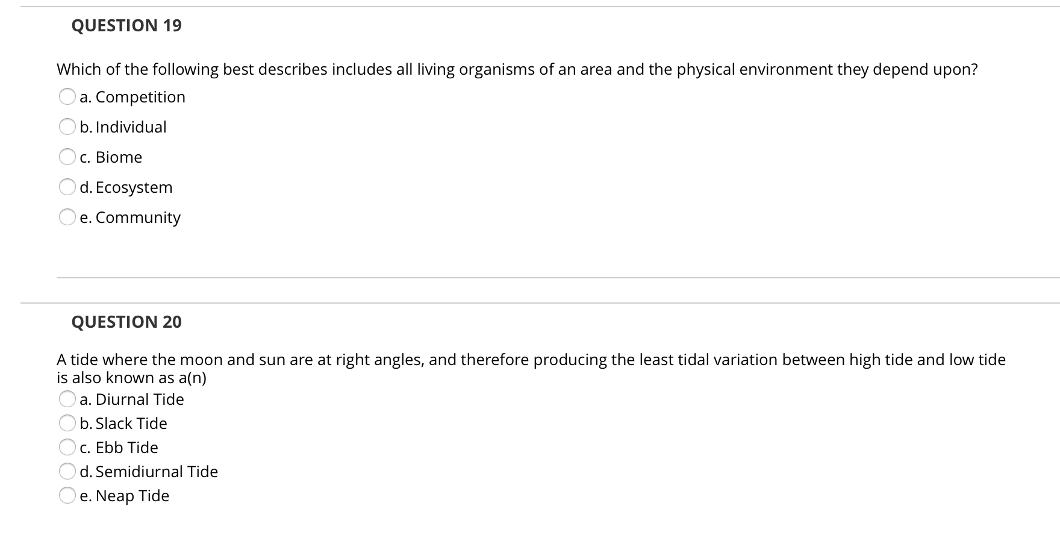This screenshot has width=1060, height=541.
Task: Select option c. Biome for Question 19
Action: pyautogui.click(x=68, y=157)
